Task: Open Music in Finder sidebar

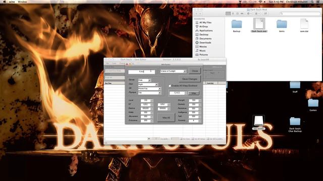Action: coord(200,50)
